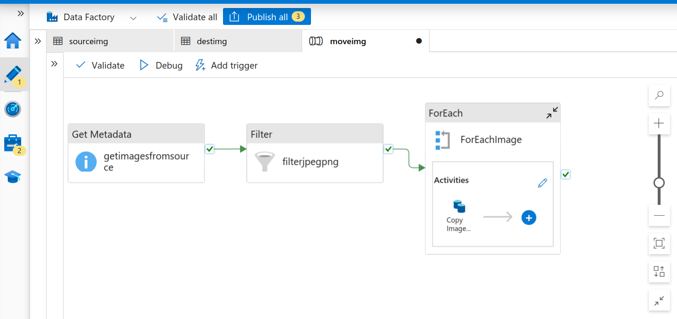Open the Data Factory dropdown arrow
The width and height of the screenshot is (677, 319).
coord(134,18)
